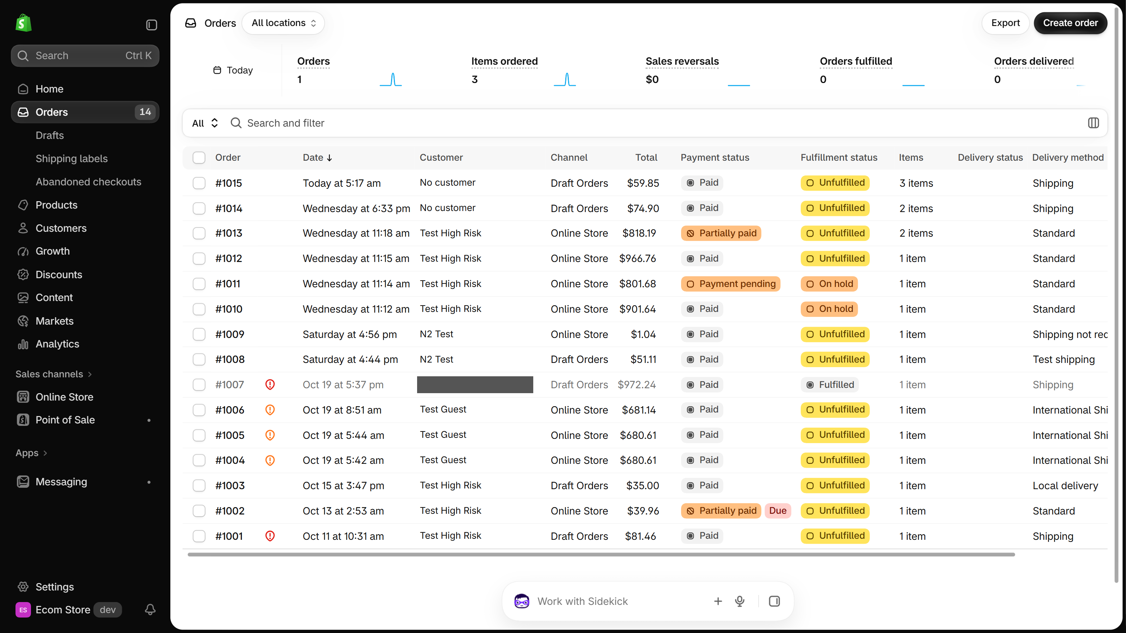Open the All locations dropdown
The width and height of the screenshot is (1126, 633).
[283, 23]
